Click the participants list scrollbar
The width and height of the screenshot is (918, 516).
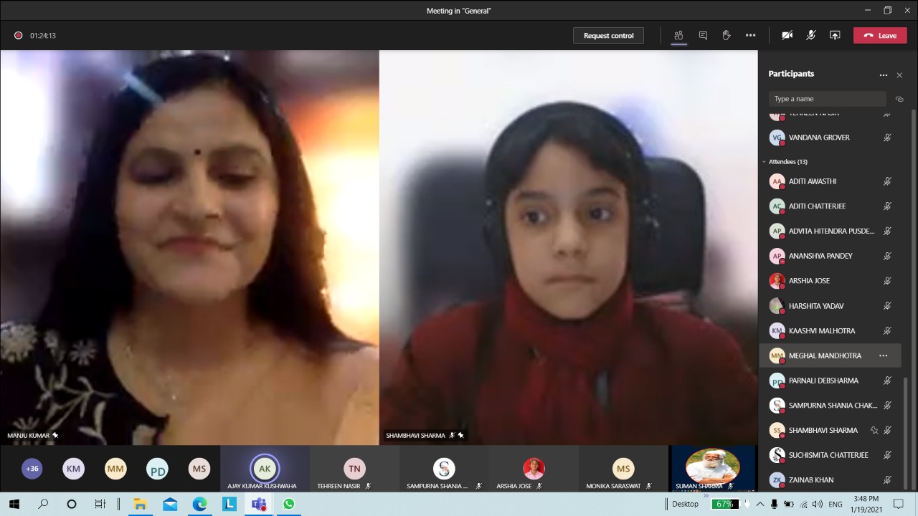pos(913,287)
